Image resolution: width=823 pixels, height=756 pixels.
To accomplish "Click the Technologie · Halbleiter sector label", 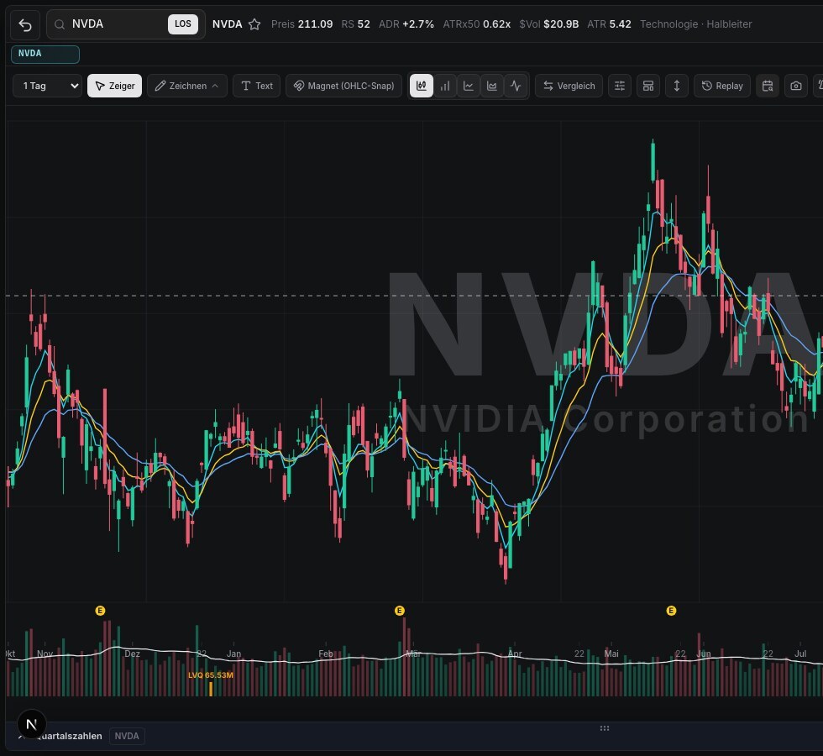I will click(x=696, y=24).
